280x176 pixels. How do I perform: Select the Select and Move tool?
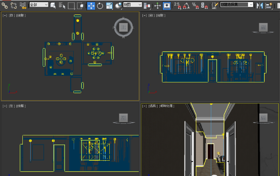click(x=91, y=5)
